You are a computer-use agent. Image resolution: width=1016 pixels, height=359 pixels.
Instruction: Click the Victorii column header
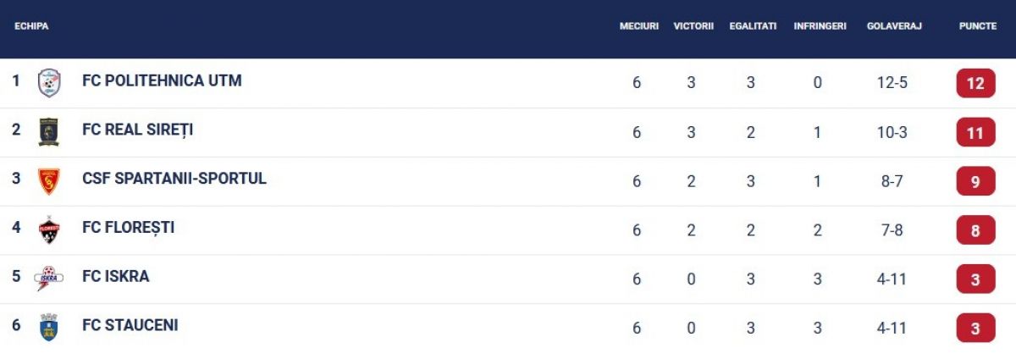[x=693, y=26]
